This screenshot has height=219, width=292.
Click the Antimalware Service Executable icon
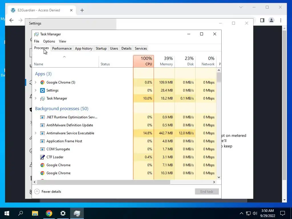point(42,133)
